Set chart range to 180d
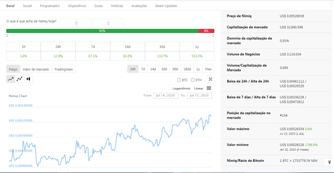The height and width of the screenshot is (173, 334). [x=187, y=69]
